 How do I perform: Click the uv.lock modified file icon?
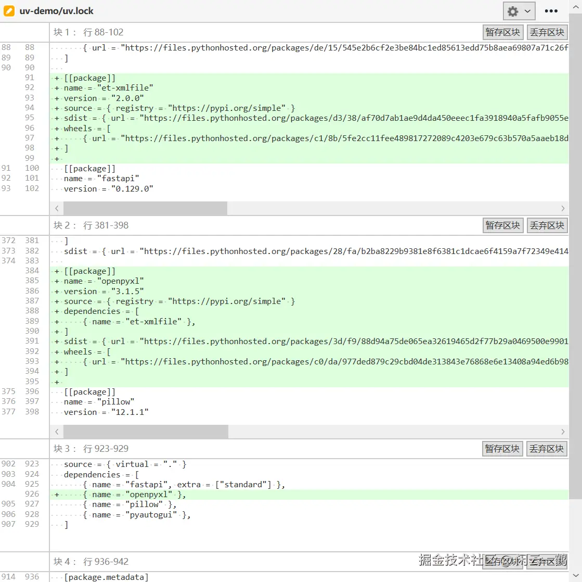click(9, 11)
